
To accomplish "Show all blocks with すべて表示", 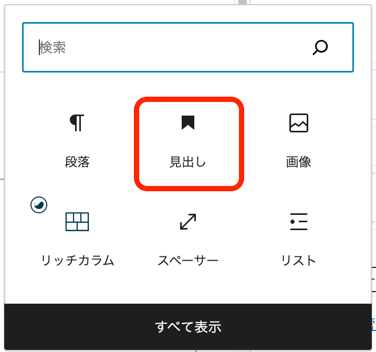I will pos(188,327).
